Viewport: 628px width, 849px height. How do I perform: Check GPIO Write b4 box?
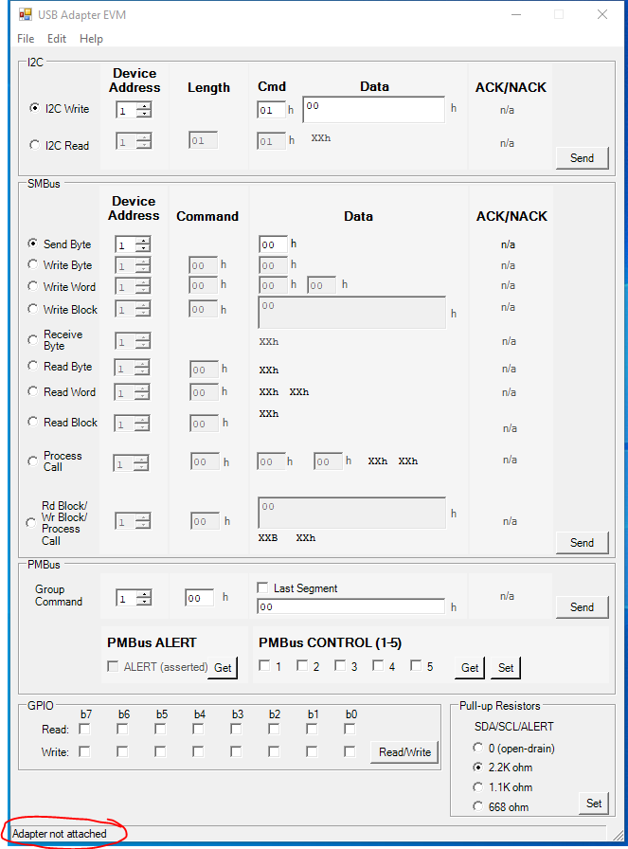tap(198, 751)
